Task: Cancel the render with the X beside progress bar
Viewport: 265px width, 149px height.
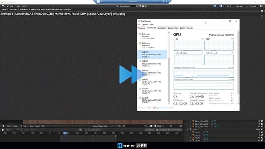Action: (181, 126)
